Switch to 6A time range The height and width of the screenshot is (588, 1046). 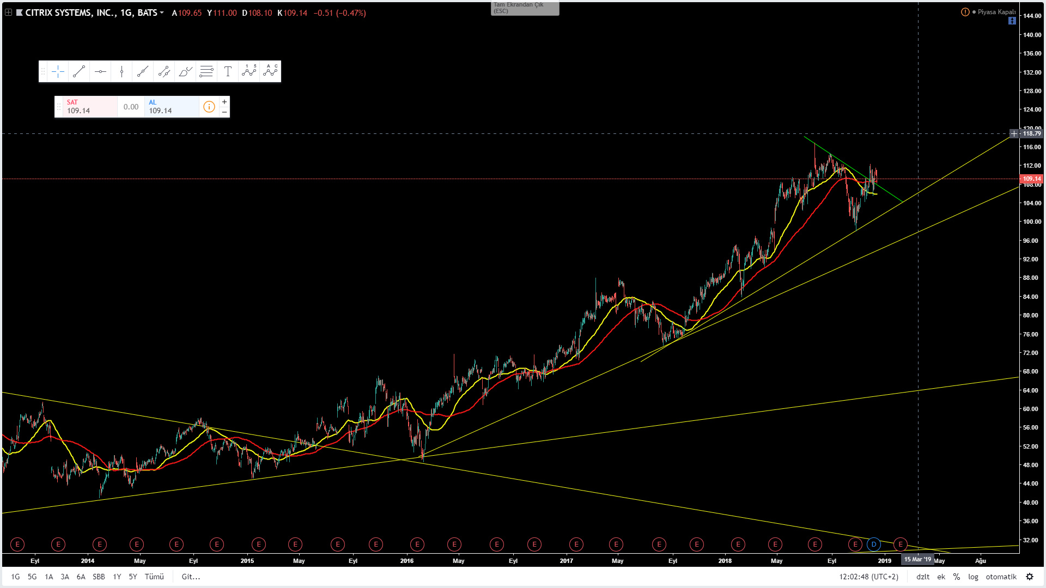click(81, 577)
